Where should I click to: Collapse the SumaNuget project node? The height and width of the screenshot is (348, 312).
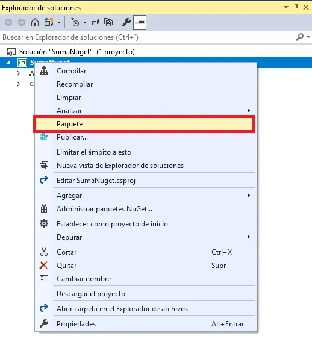(8, 63)
